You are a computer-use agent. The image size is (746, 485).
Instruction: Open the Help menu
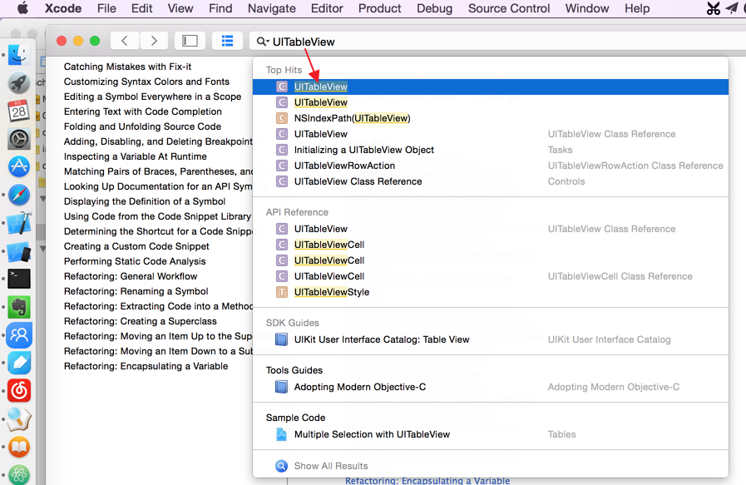(x=637, y=8)
